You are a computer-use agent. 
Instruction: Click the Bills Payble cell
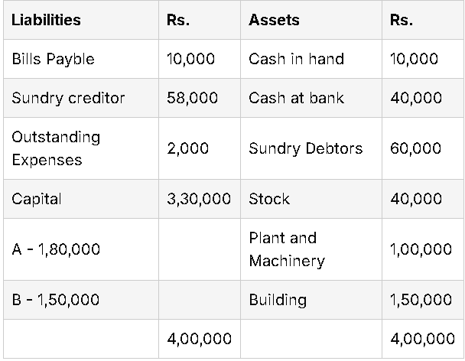point(53,59)
